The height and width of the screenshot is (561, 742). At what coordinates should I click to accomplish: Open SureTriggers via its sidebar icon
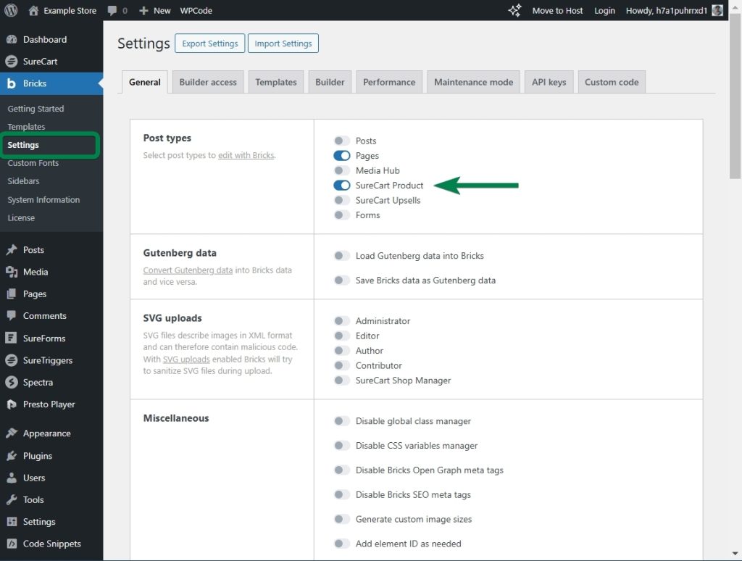point(11,360)
